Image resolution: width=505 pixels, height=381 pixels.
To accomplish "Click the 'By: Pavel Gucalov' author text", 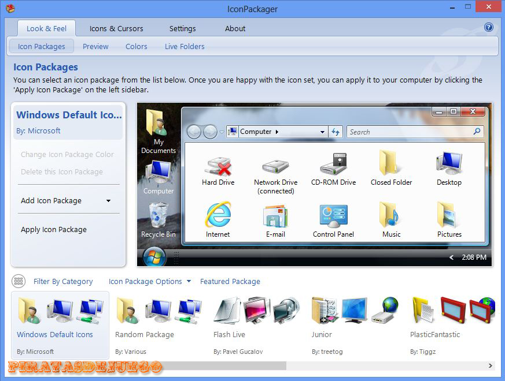I will [238, 352].
